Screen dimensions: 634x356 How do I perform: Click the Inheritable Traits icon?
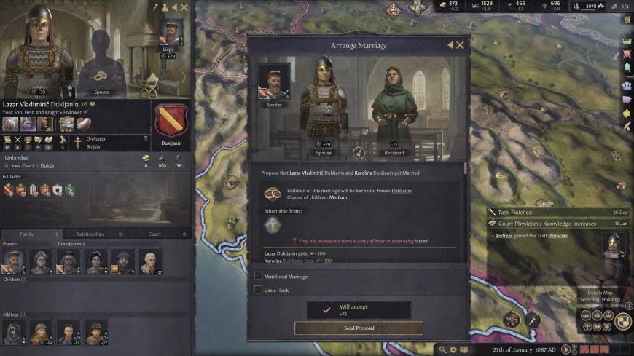(273, 225)
